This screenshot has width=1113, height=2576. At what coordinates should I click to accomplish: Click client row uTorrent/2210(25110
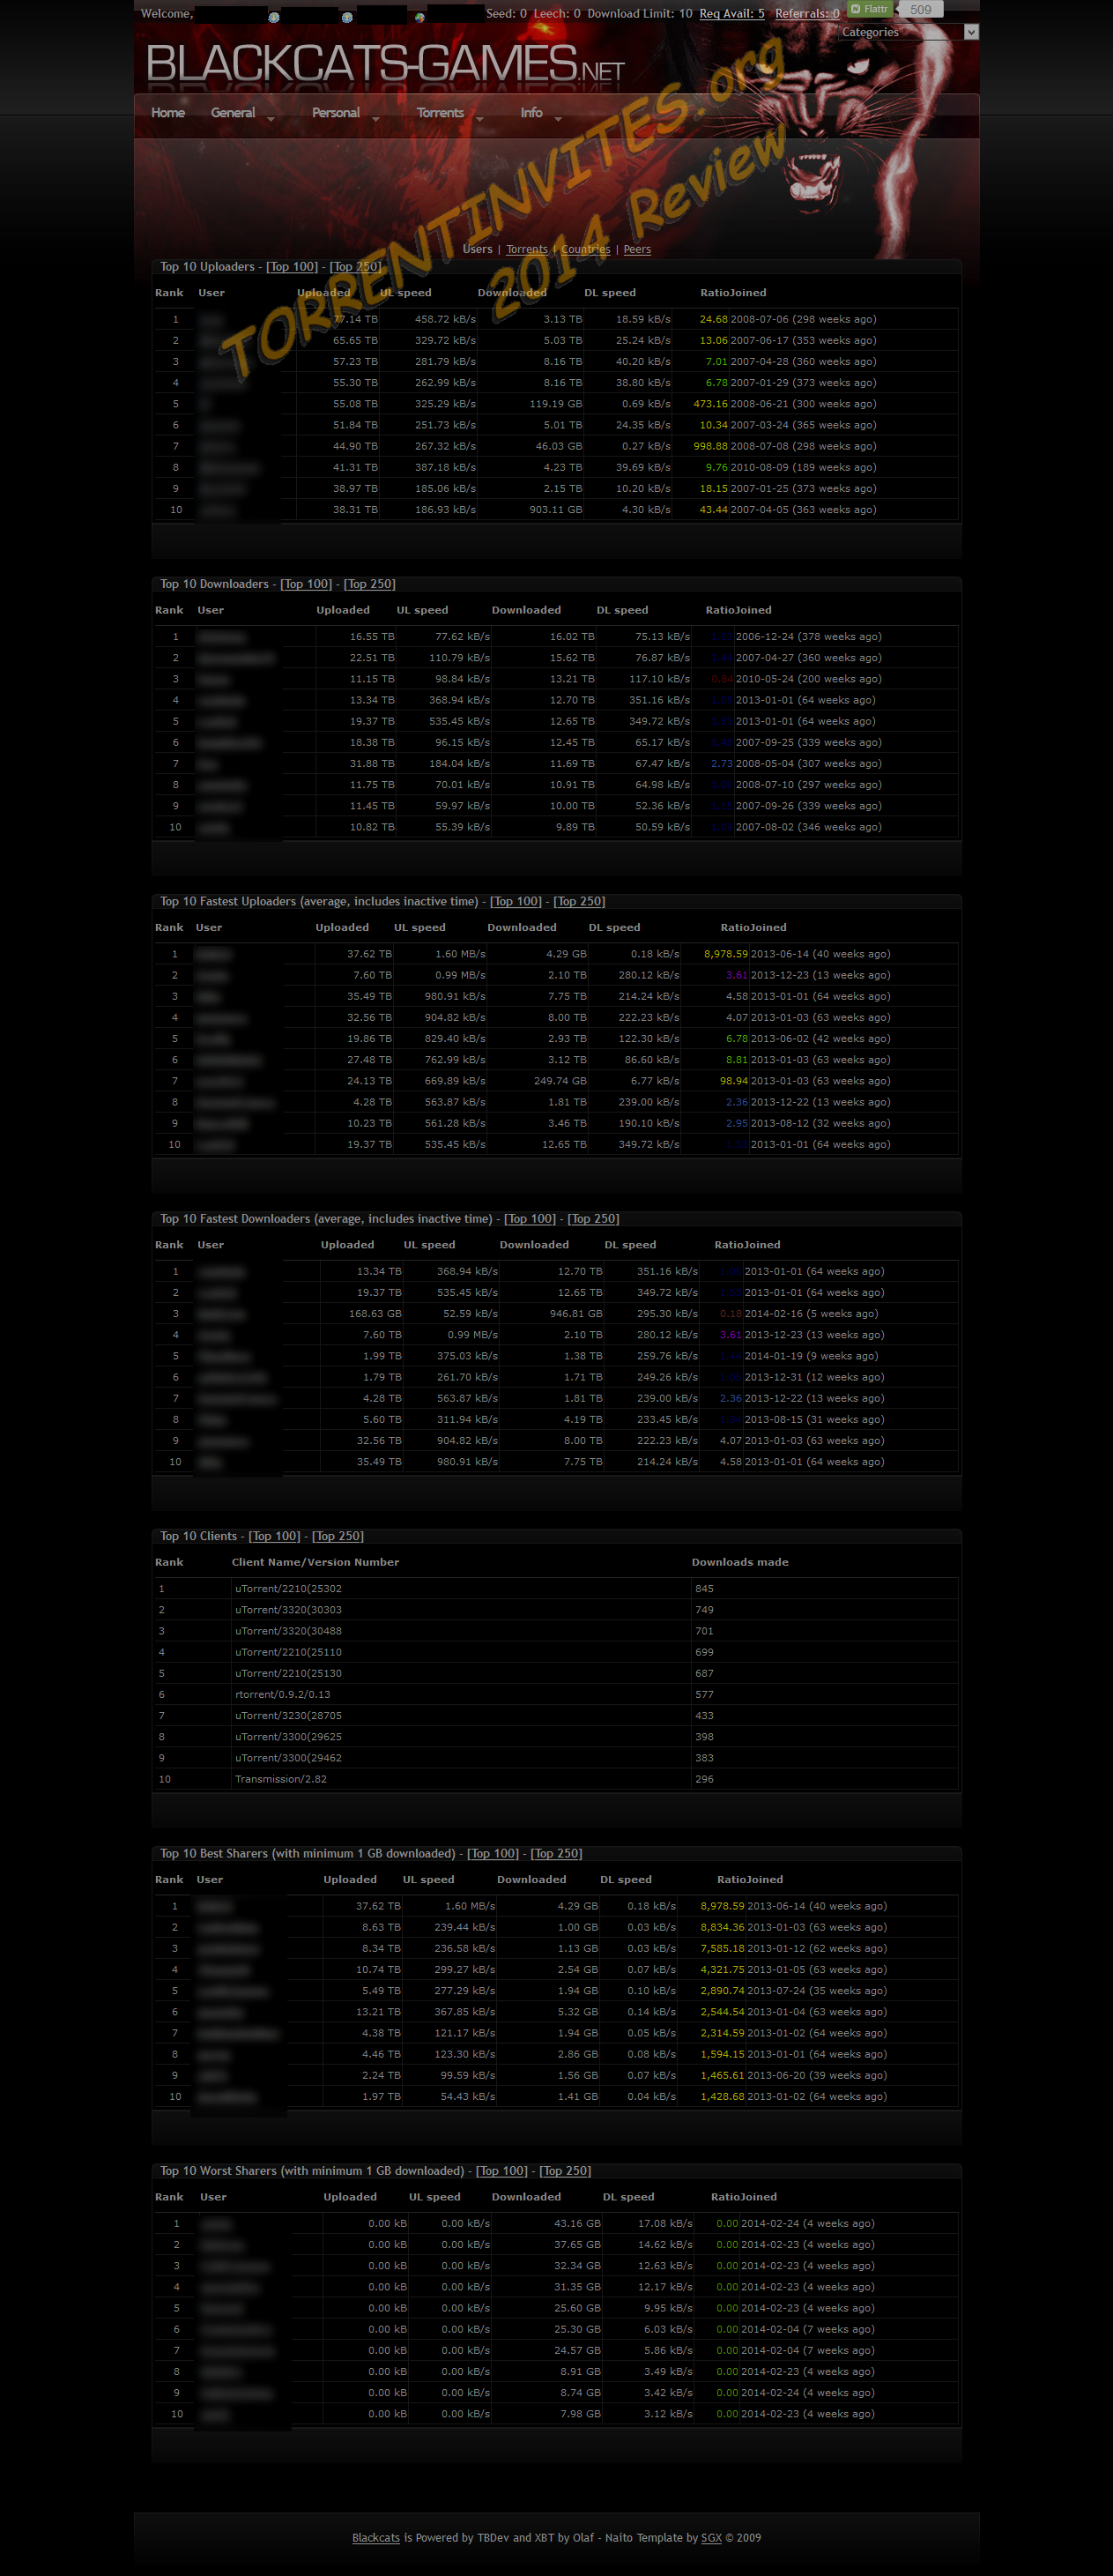click(556, 1652)
